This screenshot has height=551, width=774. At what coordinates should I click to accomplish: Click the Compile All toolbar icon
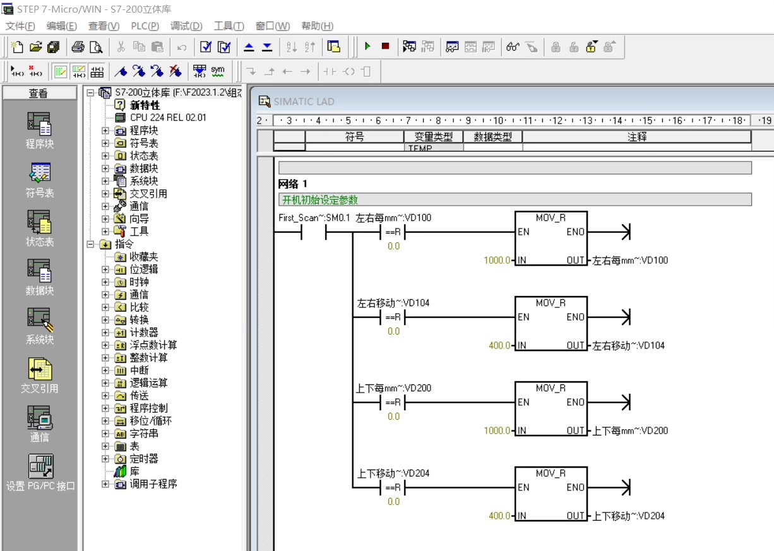tap(224, 47)
